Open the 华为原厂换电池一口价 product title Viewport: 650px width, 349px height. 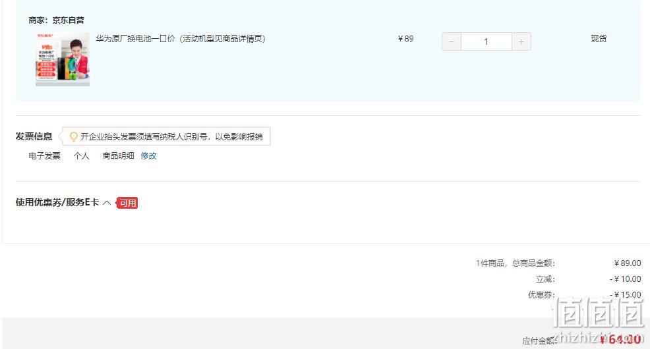(181, 38)
